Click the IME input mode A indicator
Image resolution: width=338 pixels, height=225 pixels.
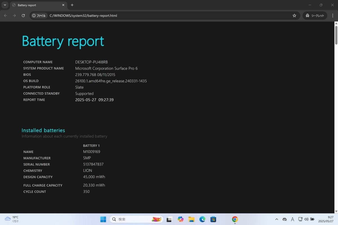pyautogui.click(x=292, y=219)
